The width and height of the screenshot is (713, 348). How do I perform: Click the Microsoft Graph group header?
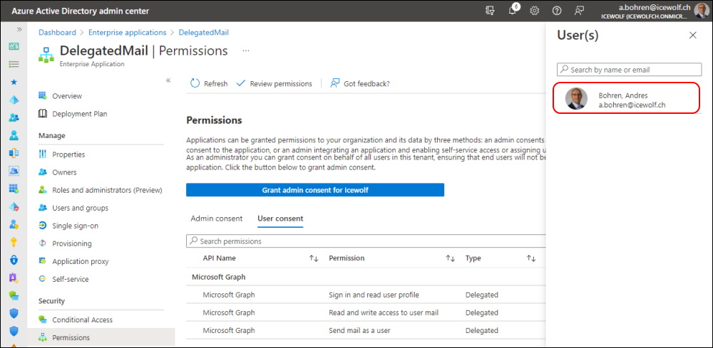click(x=219, y=277)
